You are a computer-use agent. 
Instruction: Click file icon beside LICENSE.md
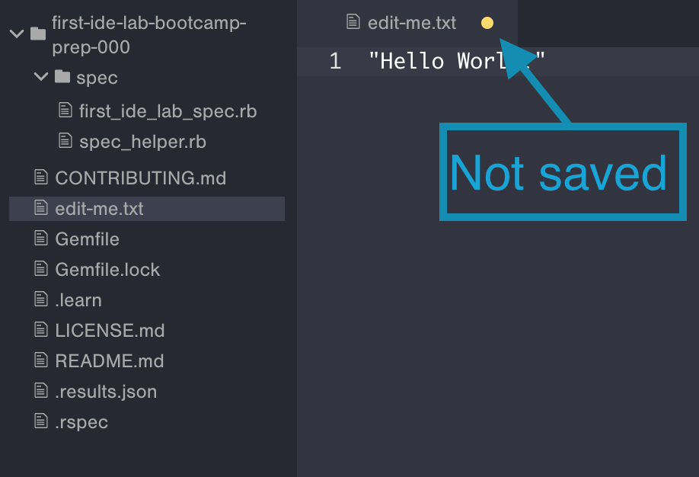41,330
